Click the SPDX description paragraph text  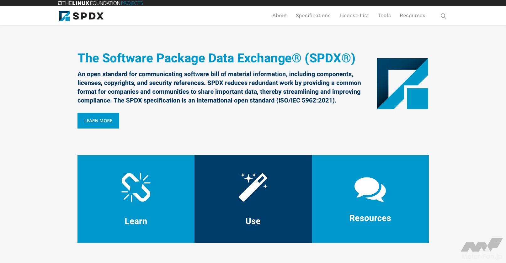219,87
